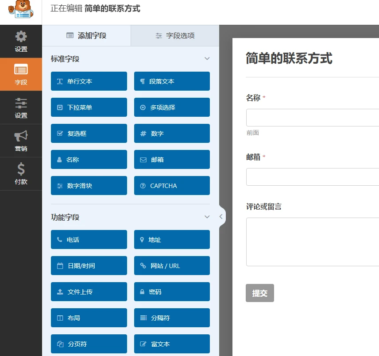Add a 网站 / URL field
This screenshot has width=379, height=356.
coord(172,265)
